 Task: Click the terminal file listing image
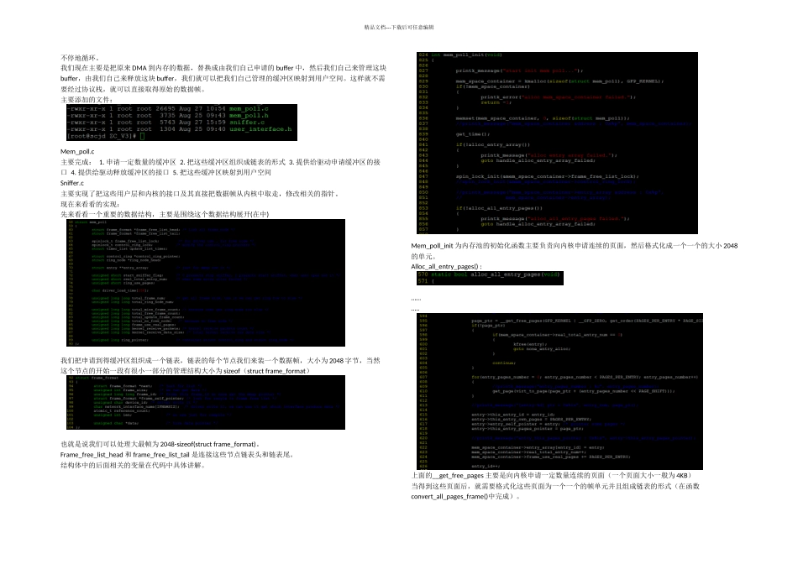point(181,123)
